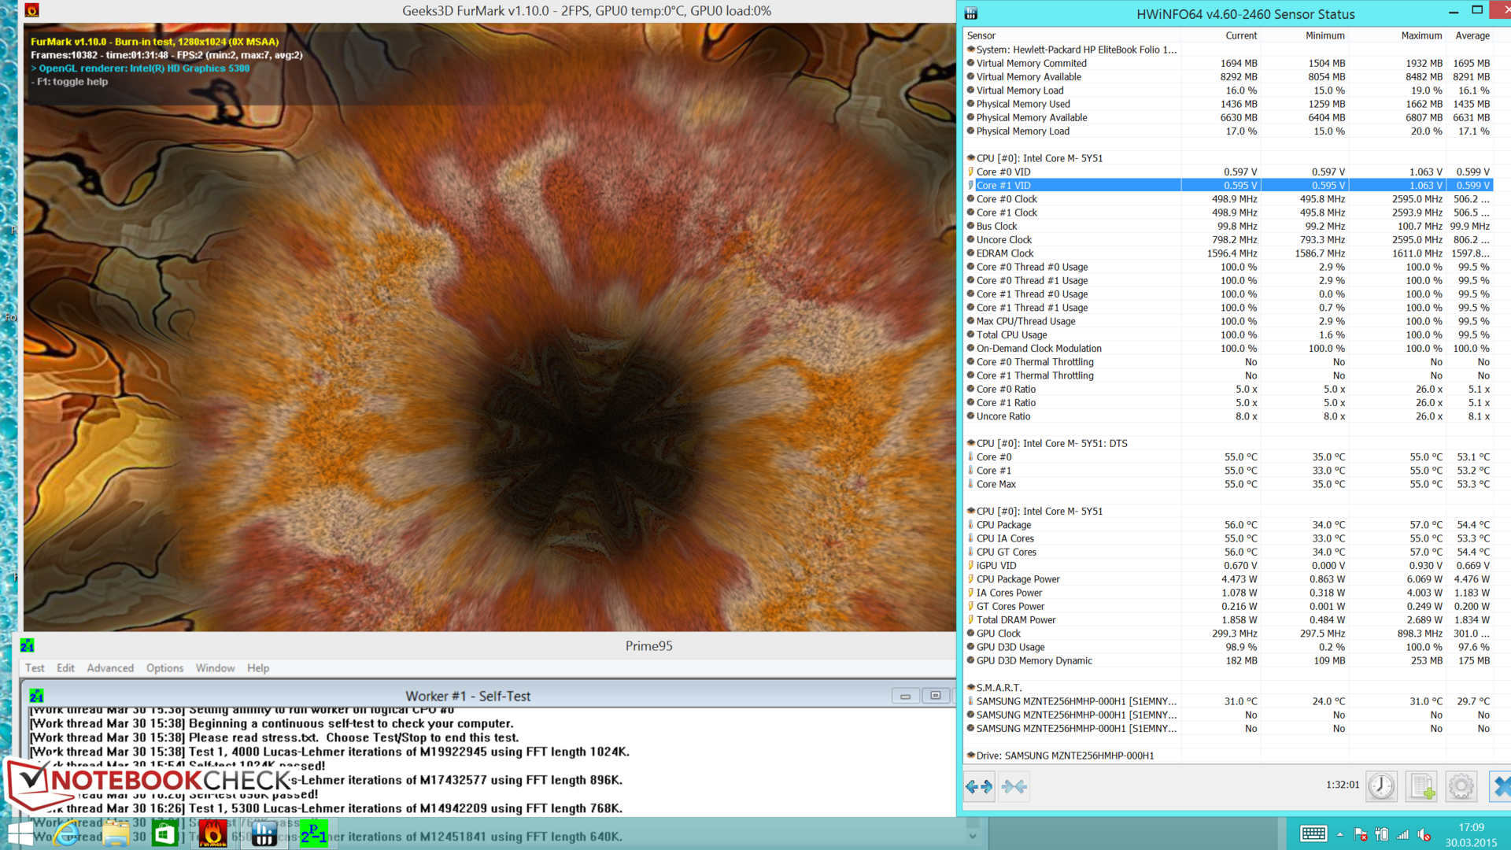Open the taskbar clock showing 17:09

pos(1471,834)
